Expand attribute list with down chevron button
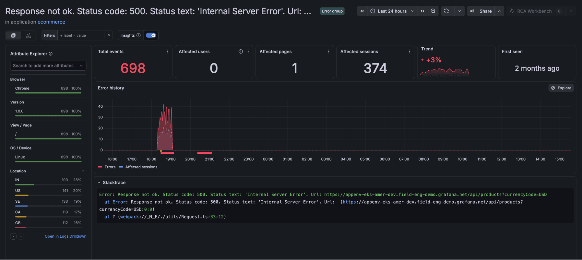 pos(13,236)
